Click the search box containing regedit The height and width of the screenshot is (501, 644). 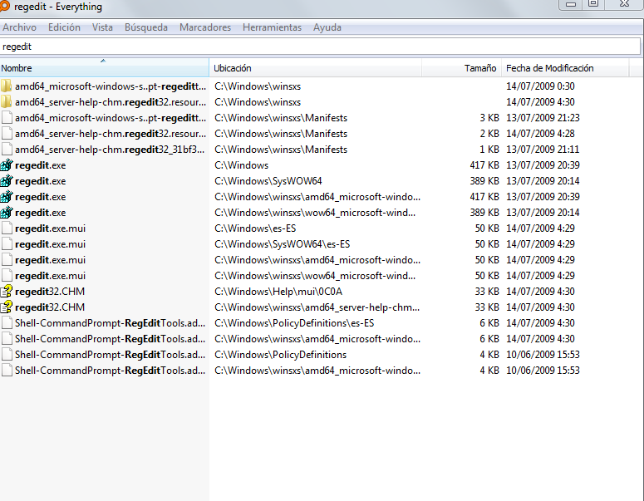point(320,47)
